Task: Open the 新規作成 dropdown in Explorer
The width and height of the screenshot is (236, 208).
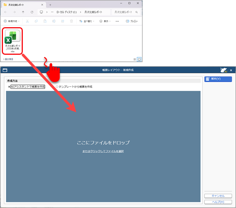Action: point(12,21)
